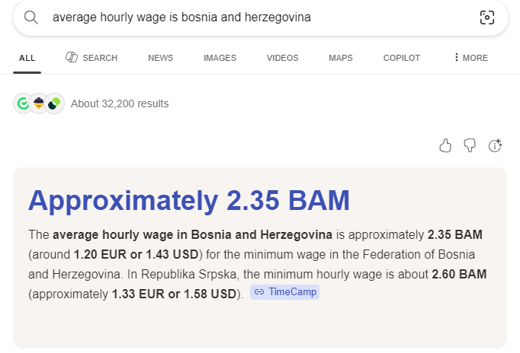
Task: Switch to the NEWS tab
Action: pos(161,59)
